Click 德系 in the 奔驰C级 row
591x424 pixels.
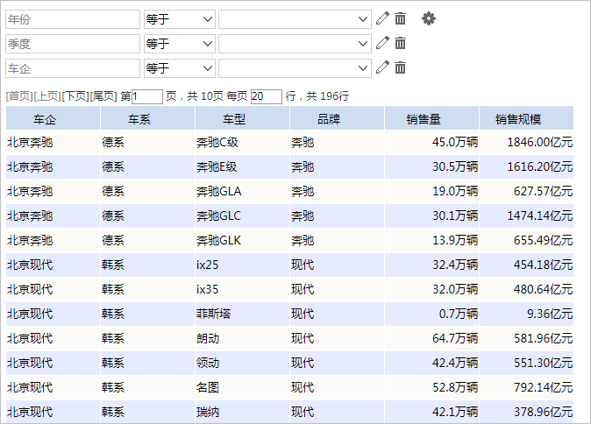tap(113, 142)
